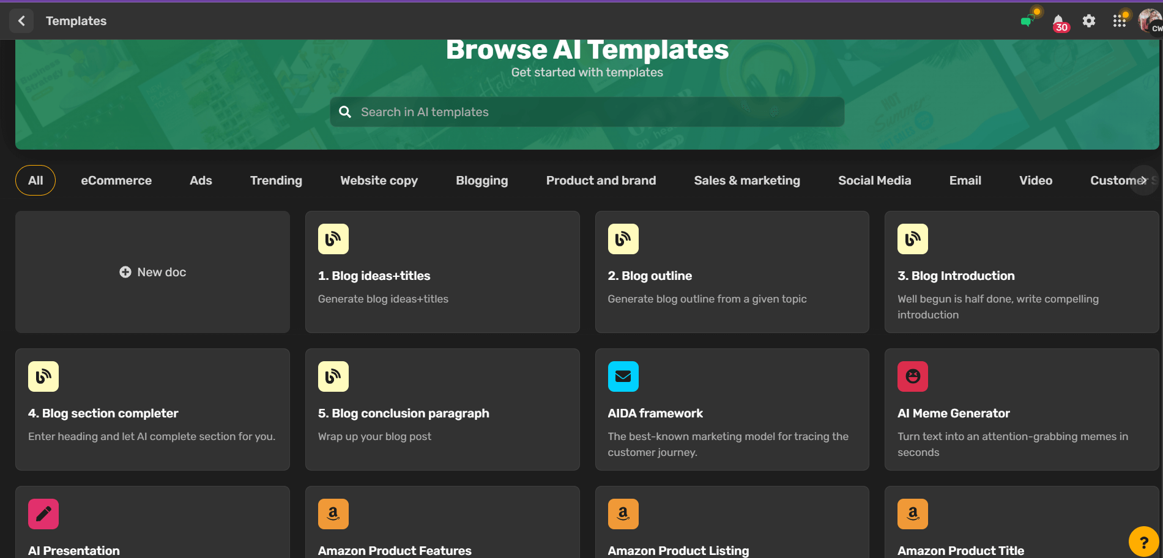
Task: Focus the Search in AI templates field
Action: 587,112
